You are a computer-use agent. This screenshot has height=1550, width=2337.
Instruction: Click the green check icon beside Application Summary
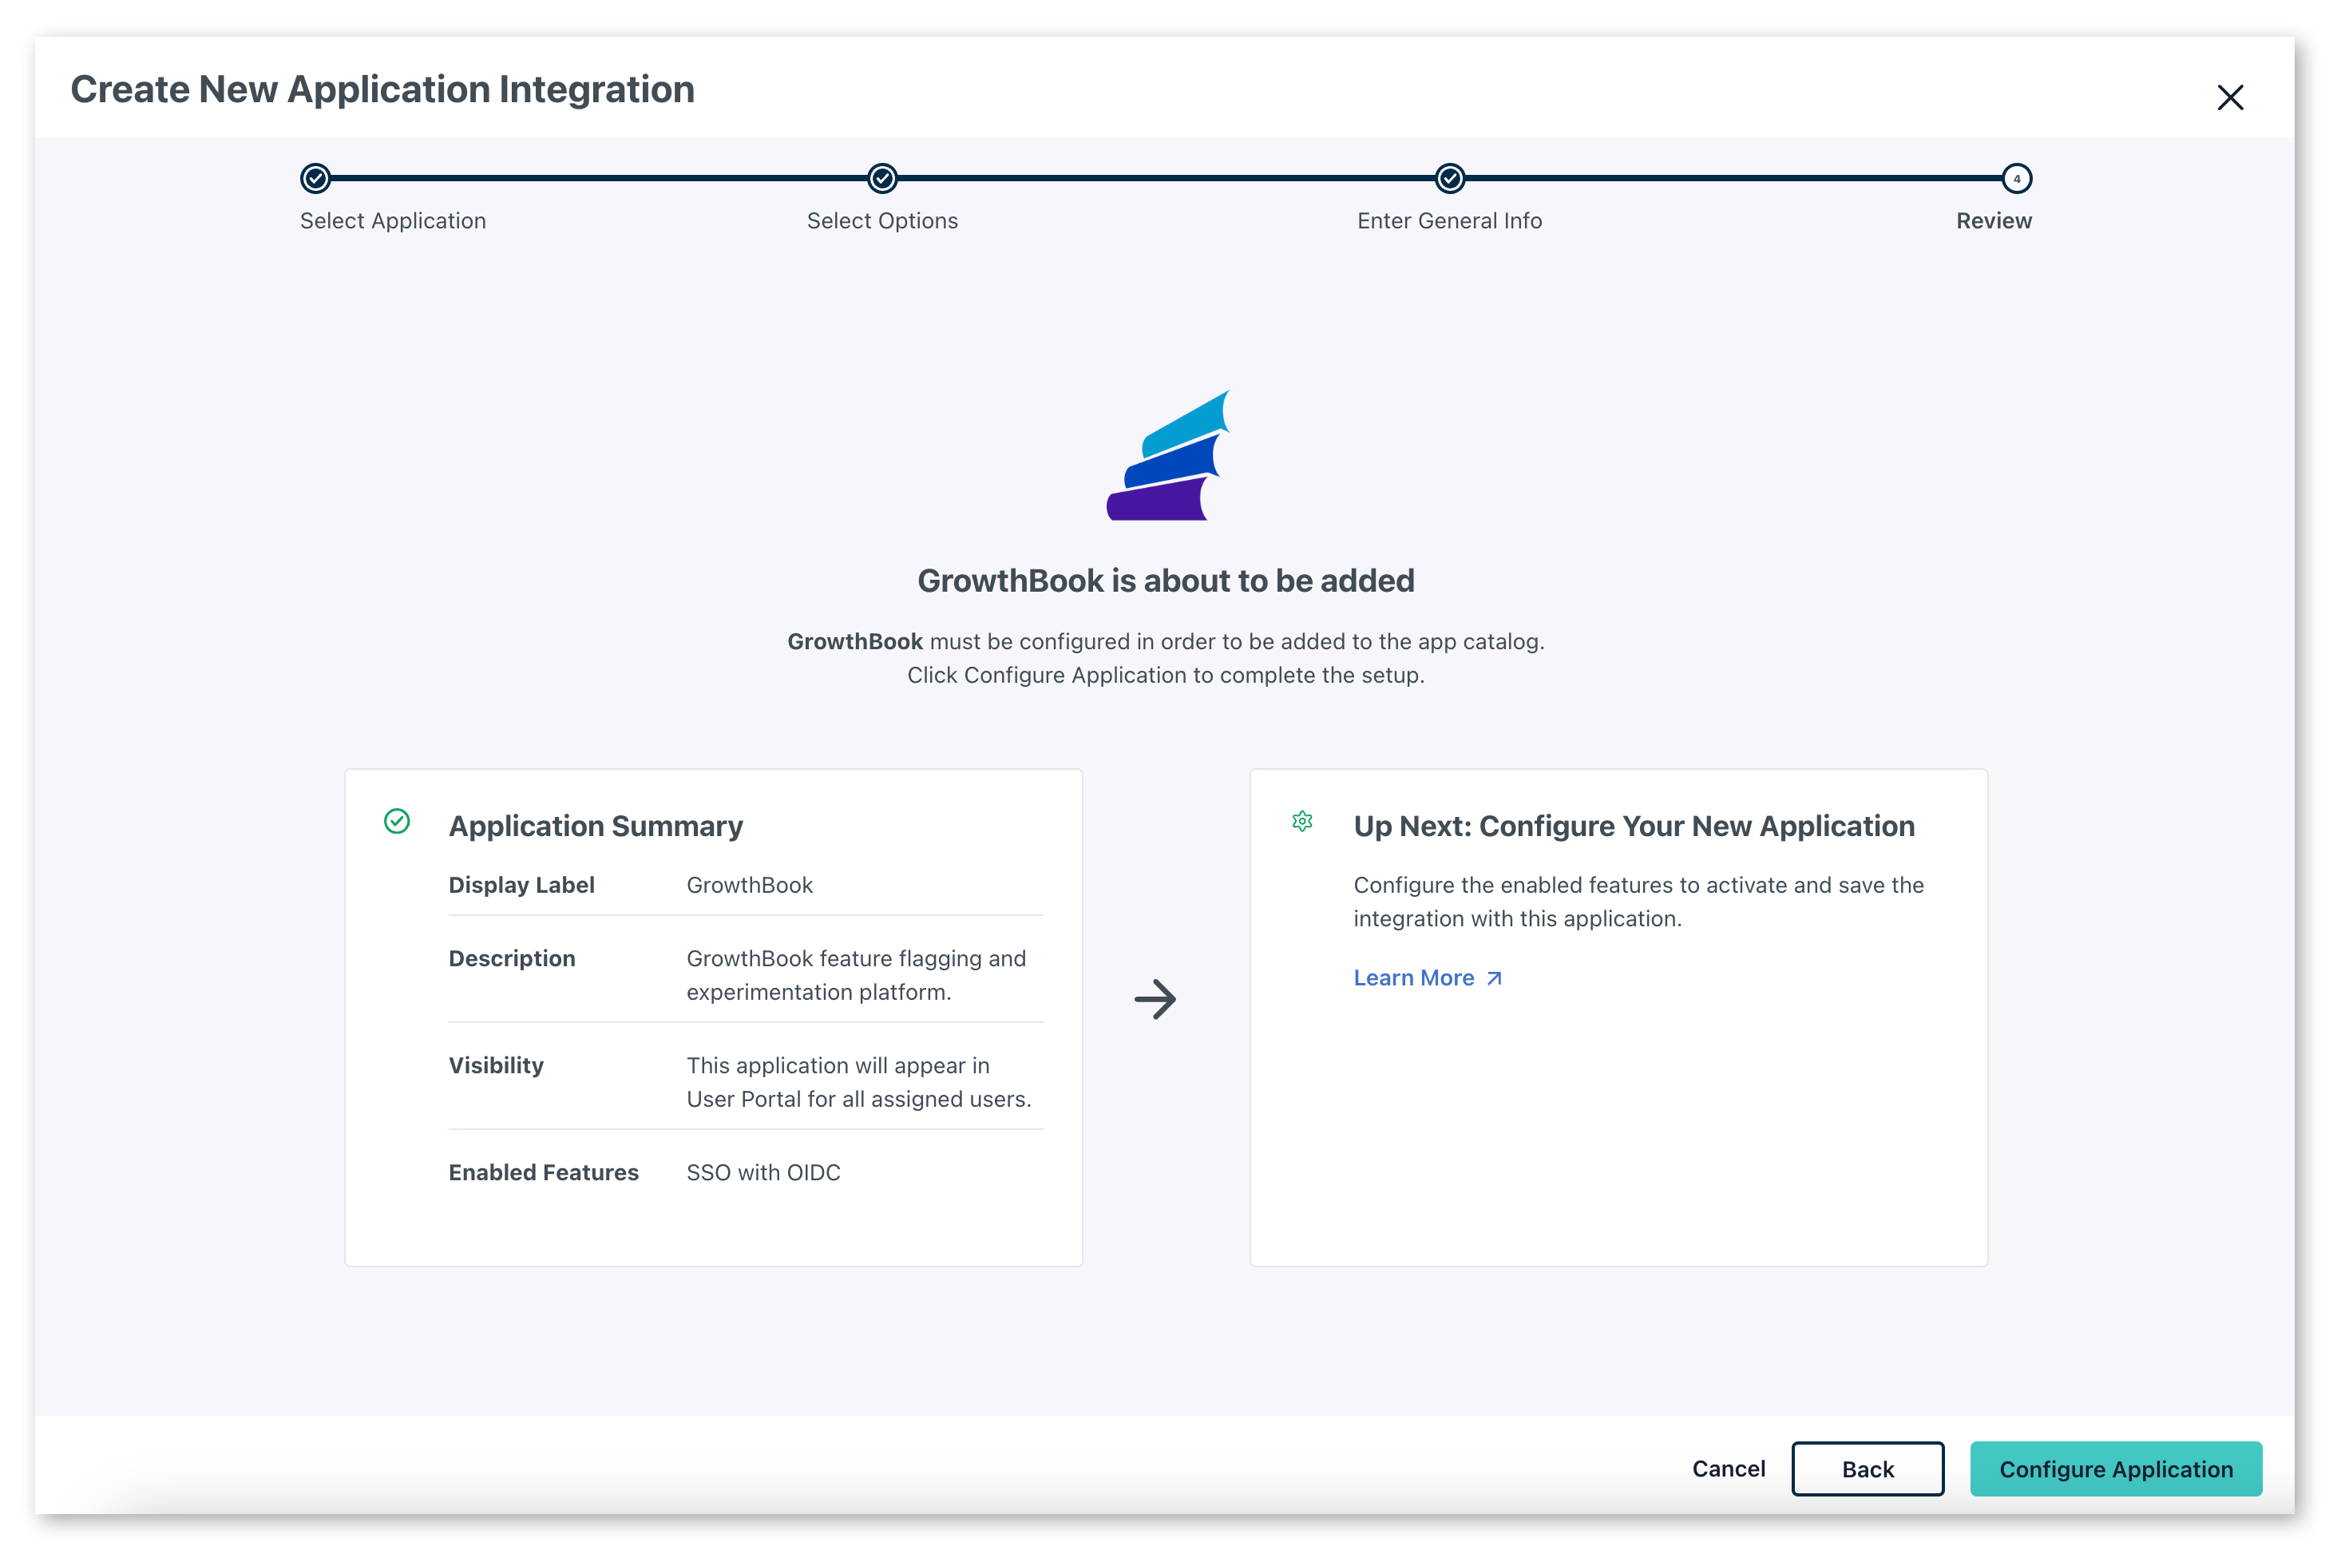click(x=398, y=820)
